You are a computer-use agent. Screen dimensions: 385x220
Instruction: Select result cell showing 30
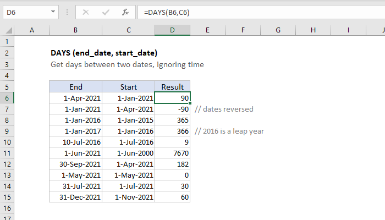tap(172, 186)
